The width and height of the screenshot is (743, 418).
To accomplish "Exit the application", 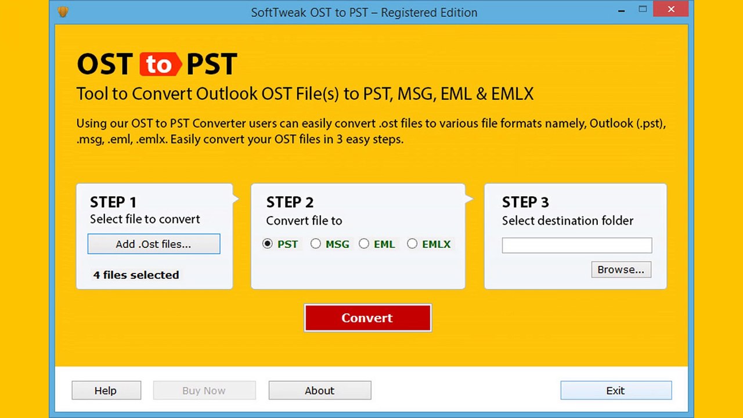I will [616, 391].
